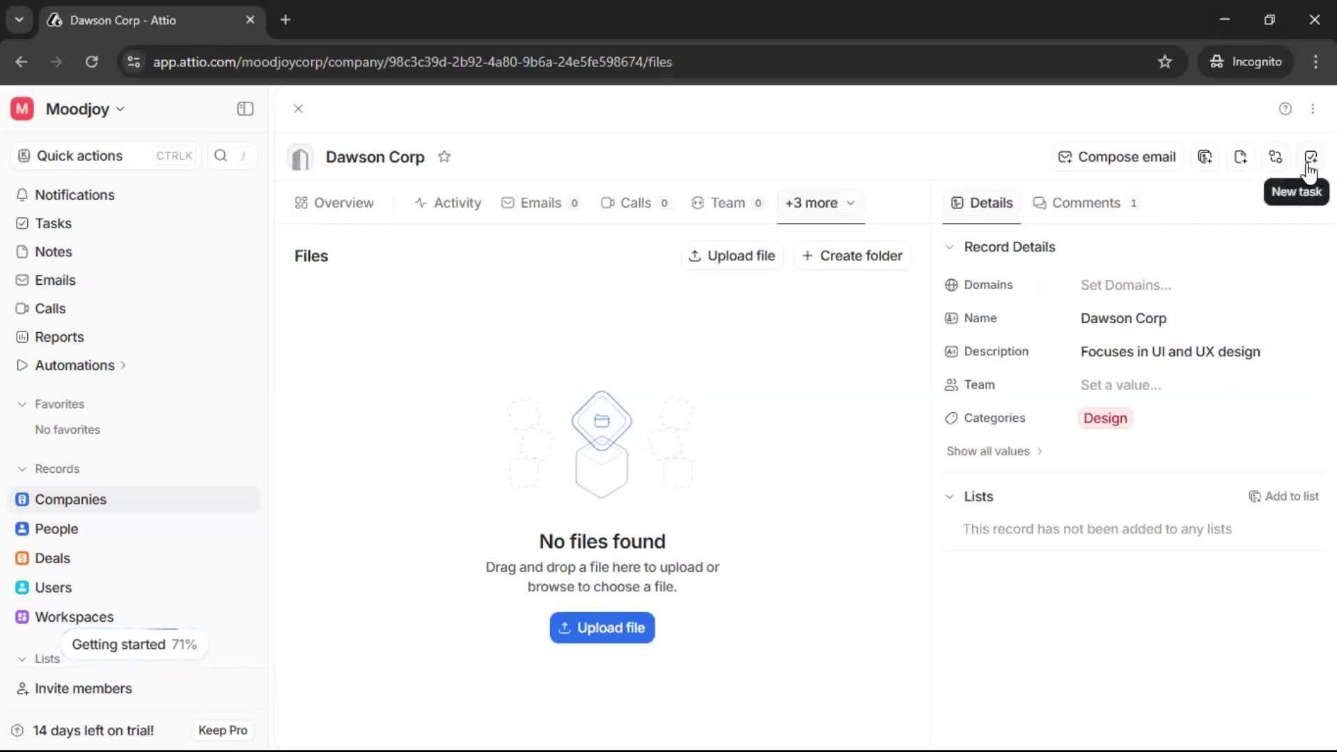The height and width of the screenshot is (752, 1337).
Task: Toggle the Invite members option
Action: click(84, 689)
